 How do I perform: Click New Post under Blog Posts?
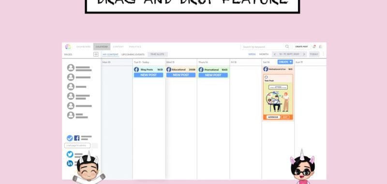click(149, 75)
